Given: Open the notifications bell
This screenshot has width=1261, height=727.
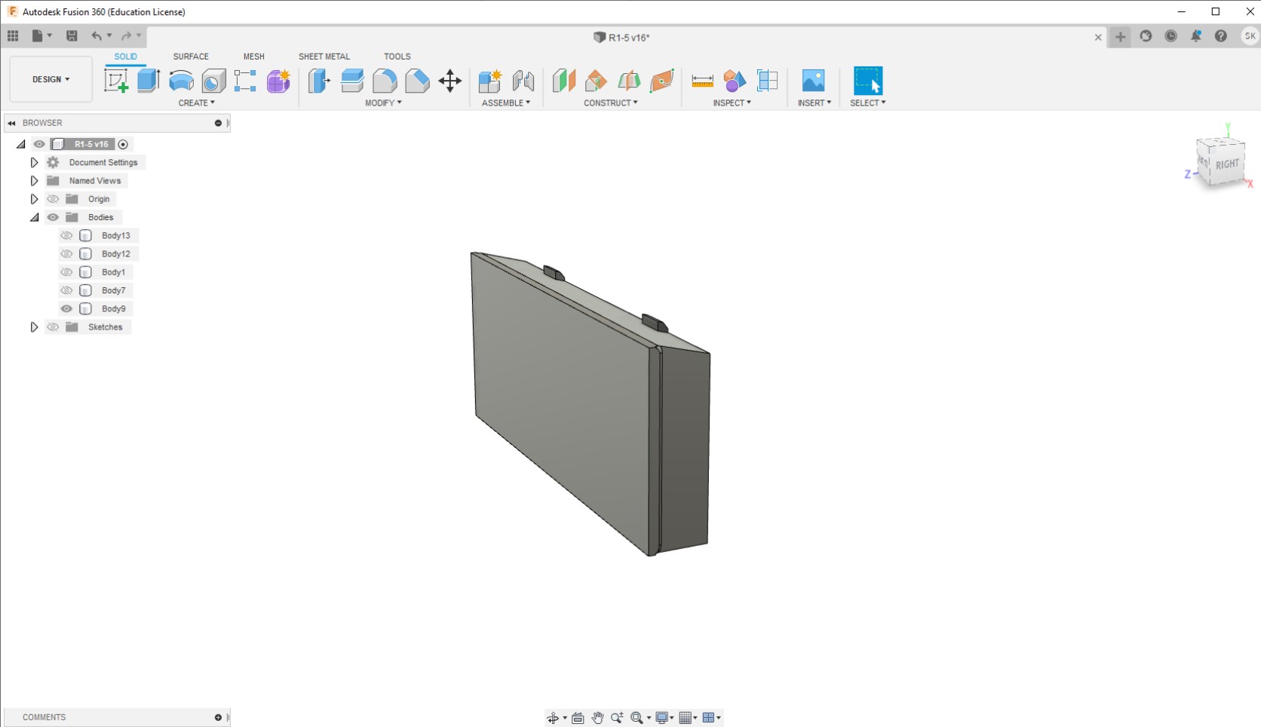Looking at the screenshot, I should coord(1196,36).
